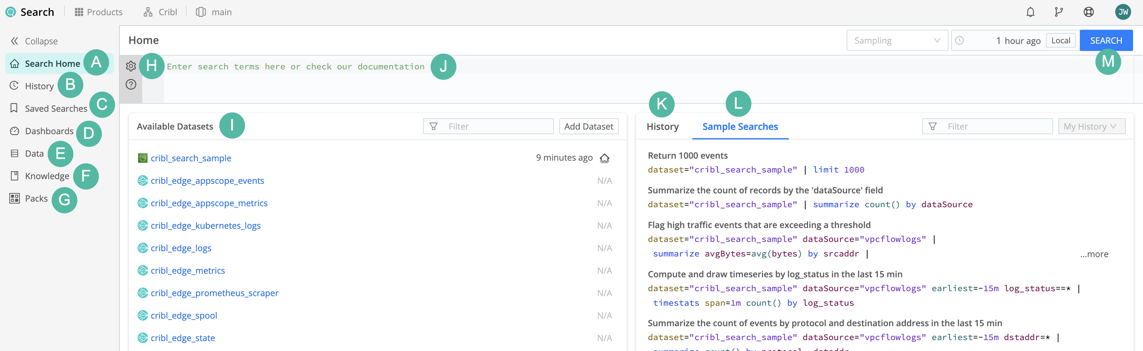Open the Products menu in the top bar
The image size is (1143, 351).
(98, 12)
